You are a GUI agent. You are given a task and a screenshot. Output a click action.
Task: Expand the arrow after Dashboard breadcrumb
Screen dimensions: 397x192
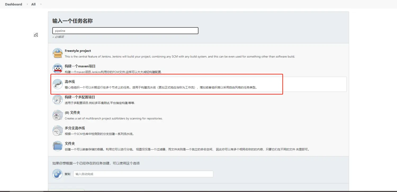pos(27,4)
